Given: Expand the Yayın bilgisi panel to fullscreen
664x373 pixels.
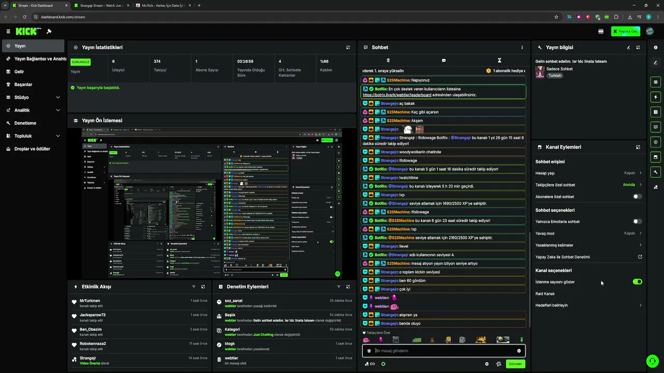Looking at the screenshot, I should pyautogui.click(x=638, y=47).
